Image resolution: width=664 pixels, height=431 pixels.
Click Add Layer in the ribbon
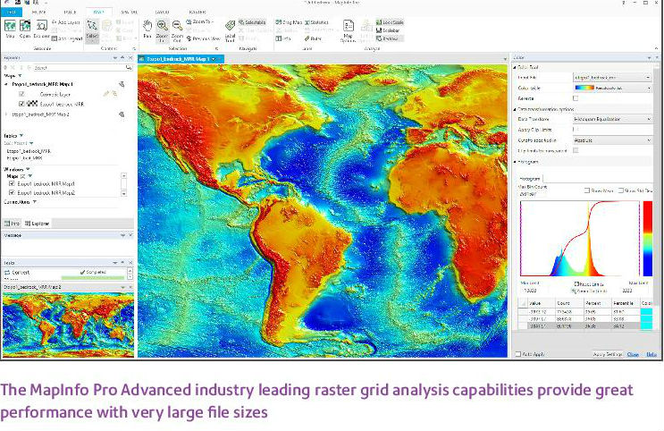pos(65,22)
